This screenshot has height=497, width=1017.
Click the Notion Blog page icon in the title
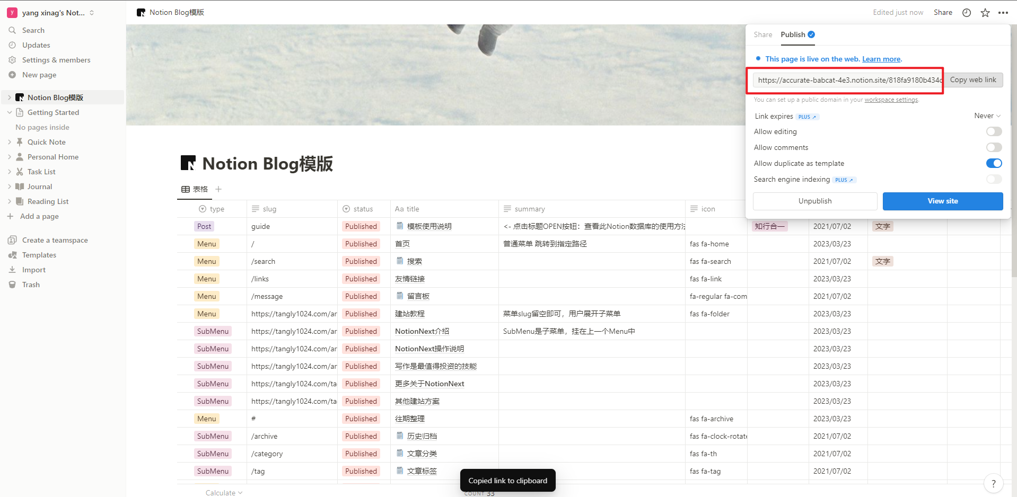pos(188,163)
